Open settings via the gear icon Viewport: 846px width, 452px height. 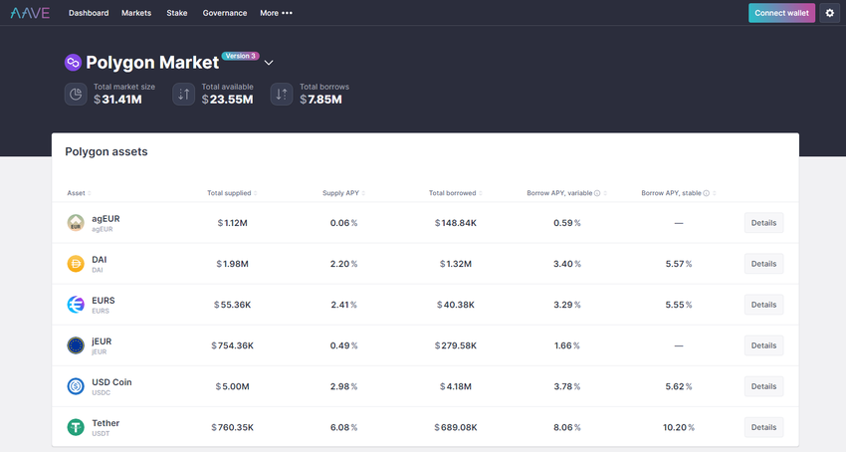click(x=830, y=13)
